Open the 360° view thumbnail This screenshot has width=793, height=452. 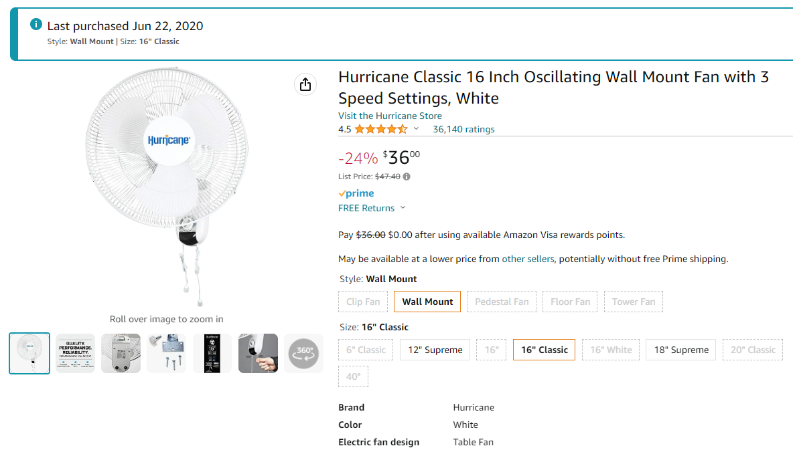[x=303, y=354]
